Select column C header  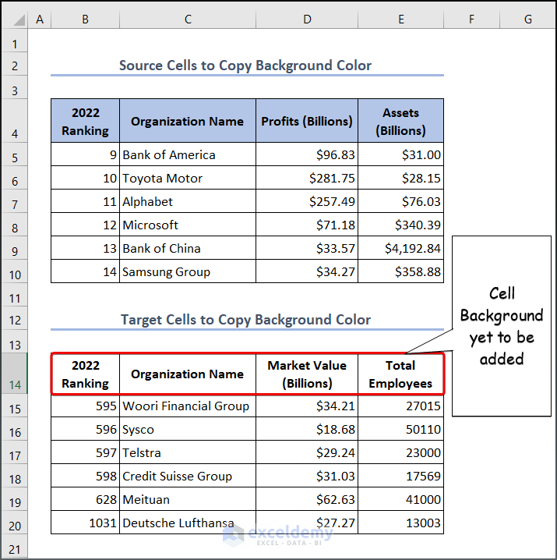pos(188,19)
